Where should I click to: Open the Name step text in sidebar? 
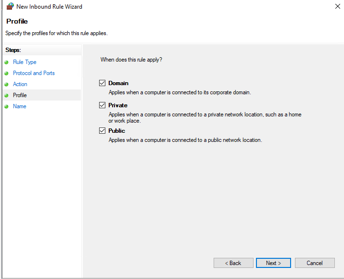point(20,106)
